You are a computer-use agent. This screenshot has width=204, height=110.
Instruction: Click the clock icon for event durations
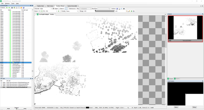coord(17,8)
